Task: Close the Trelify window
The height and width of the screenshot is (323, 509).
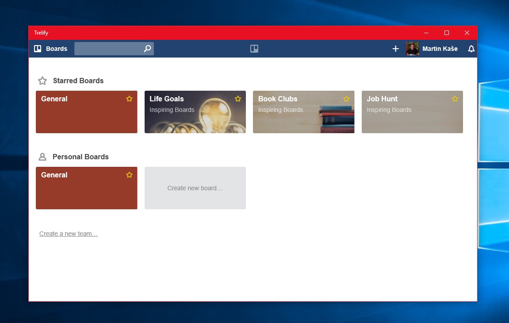Action: pos(467,33)
